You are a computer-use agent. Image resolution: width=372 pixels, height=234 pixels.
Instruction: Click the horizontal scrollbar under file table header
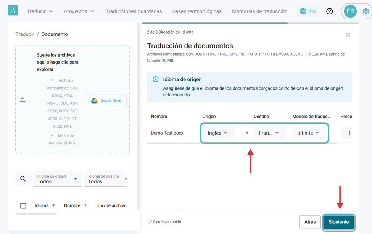[36, 214]
